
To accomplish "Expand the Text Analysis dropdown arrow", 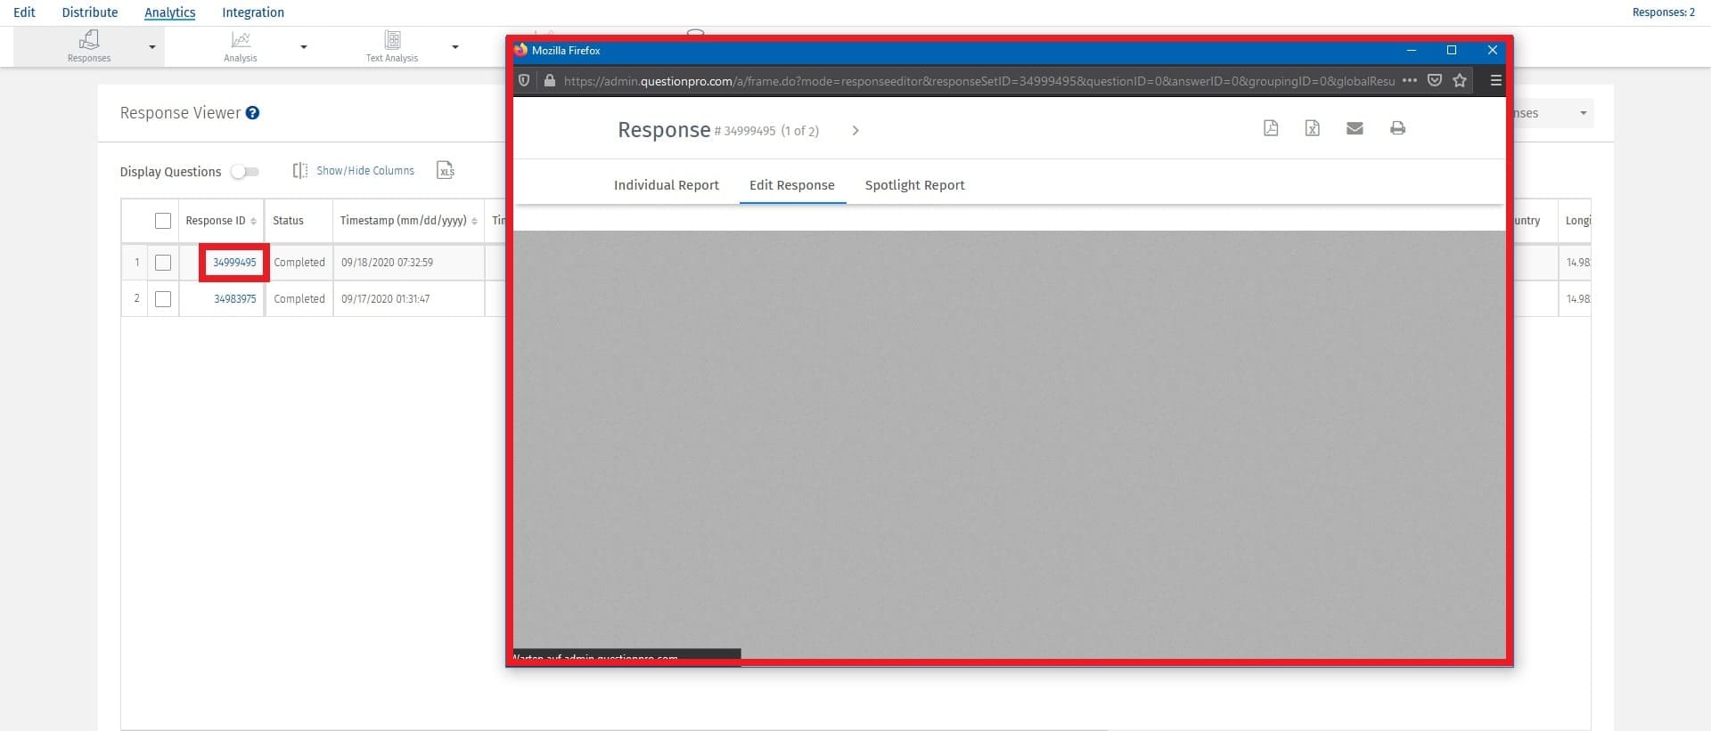I will [x=455, y=47].
